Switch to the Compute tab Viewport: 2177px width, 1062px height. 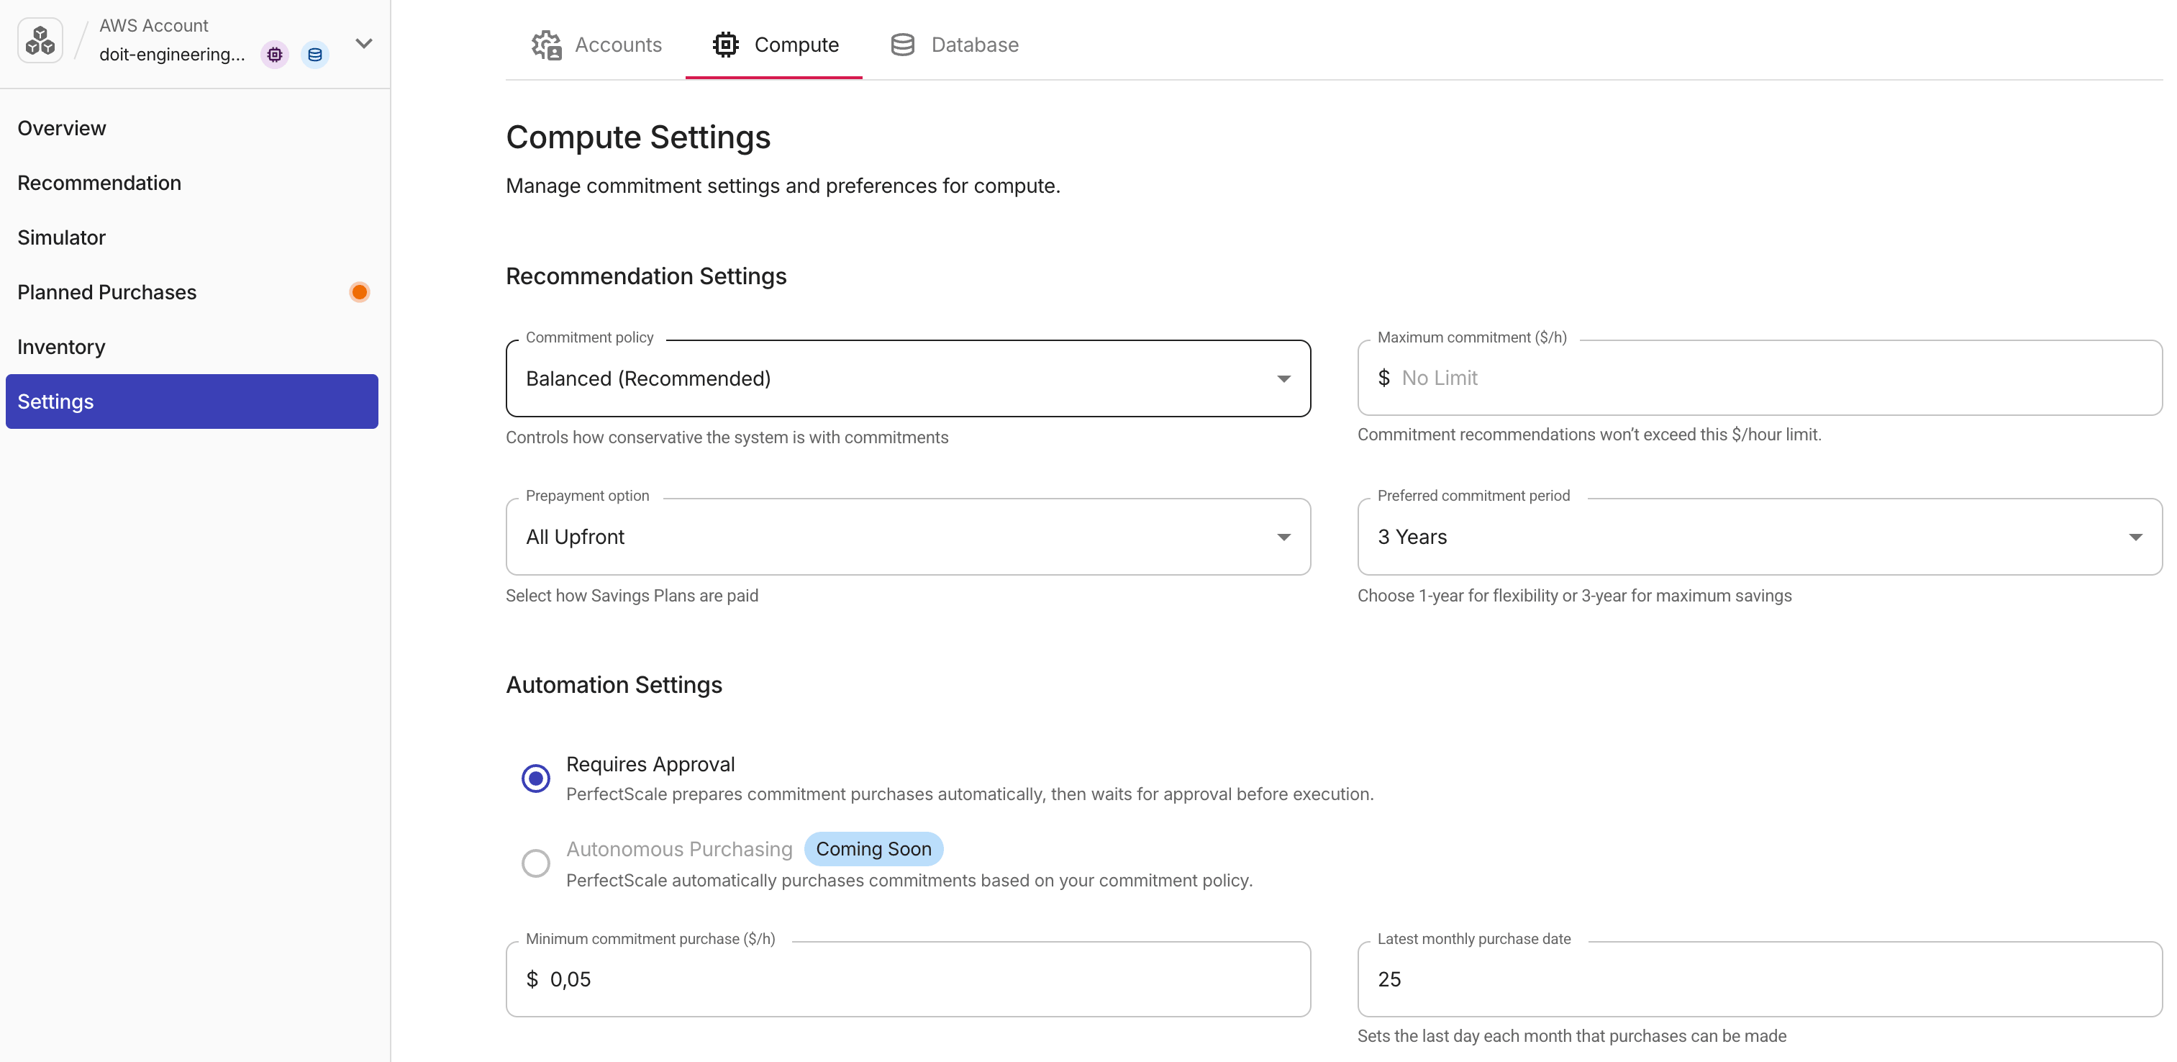coord(774,45)
